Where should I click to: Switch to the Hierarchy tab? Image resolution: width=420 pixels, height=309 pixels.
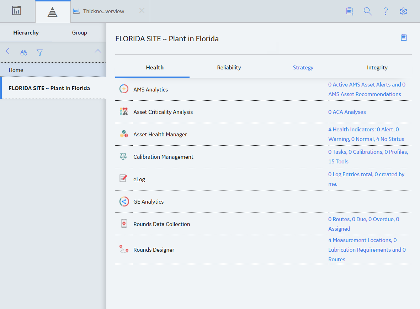coord(26,32)
